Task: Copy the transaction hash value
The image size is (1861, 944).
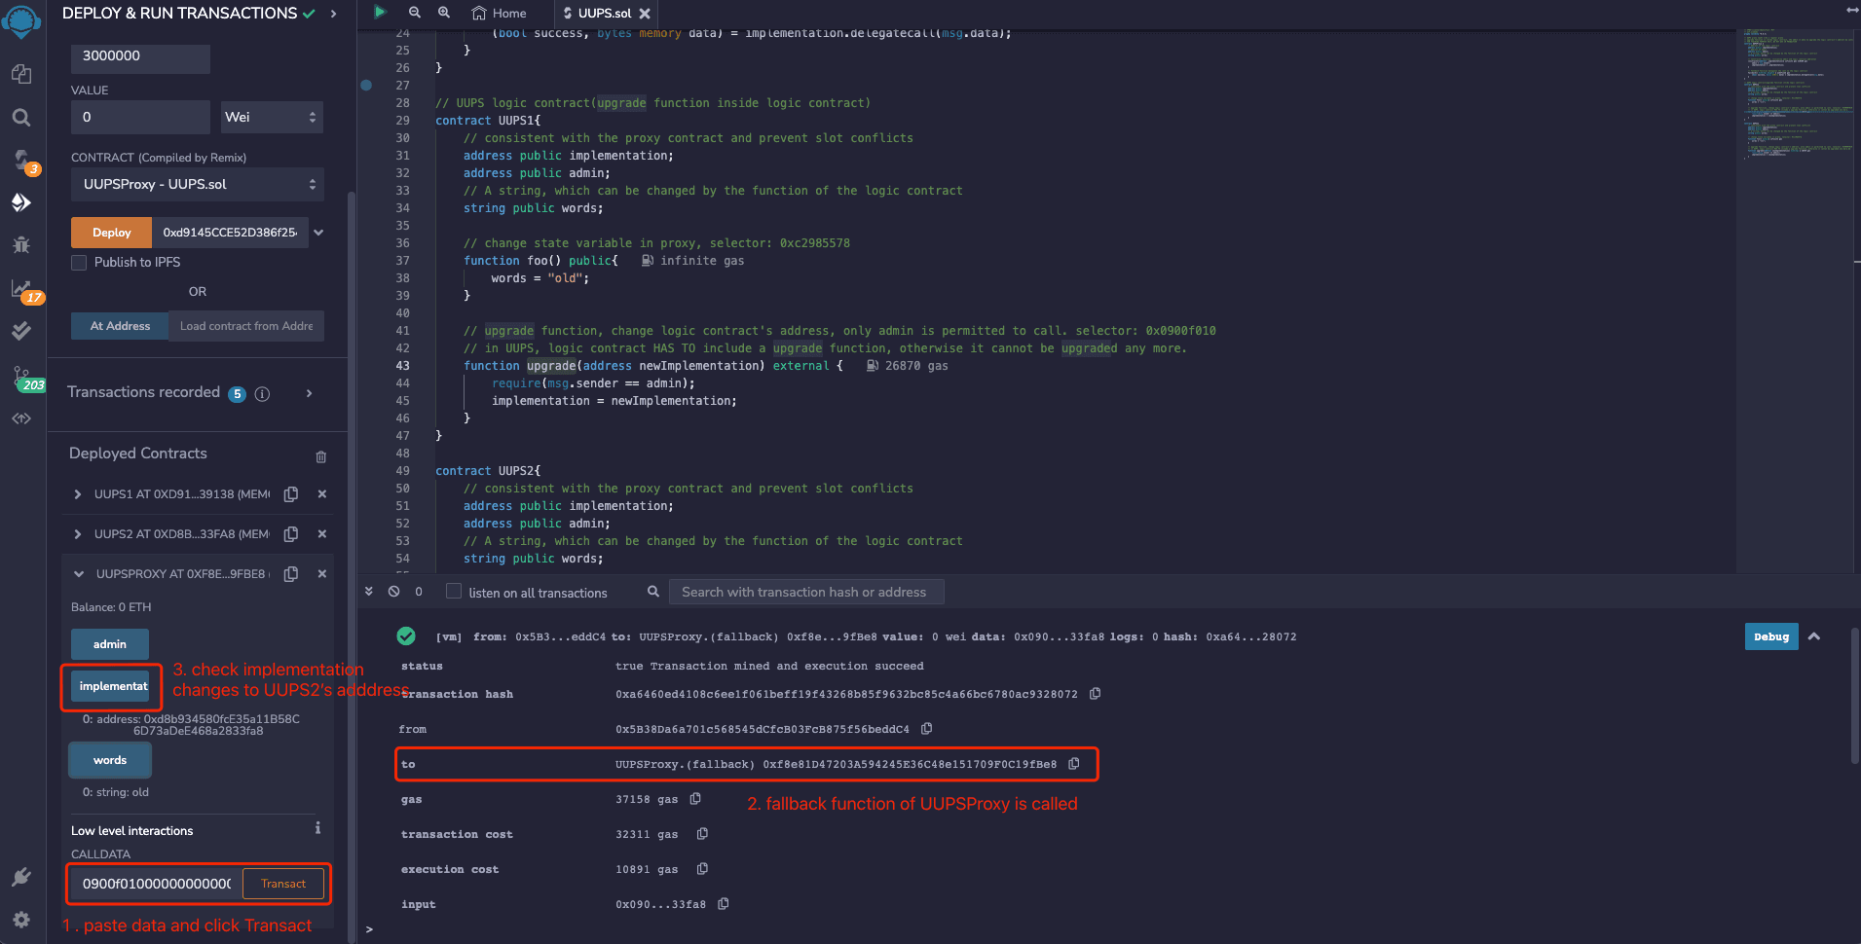Action: [1096, 694]
